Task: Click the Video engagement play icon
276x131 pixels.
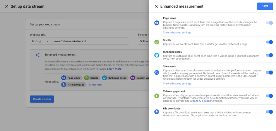Action: coord(157,96)
